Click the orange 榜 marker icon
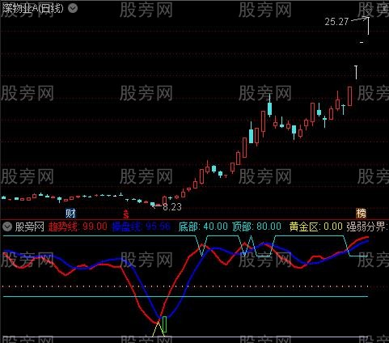Image resolution: width=389 pixels, height=343 pixels. tap(361, 214)
